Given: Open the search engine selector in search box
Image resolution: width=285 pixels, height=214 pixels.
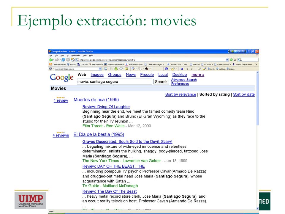Looking at the screenshot, I should 240,60.
